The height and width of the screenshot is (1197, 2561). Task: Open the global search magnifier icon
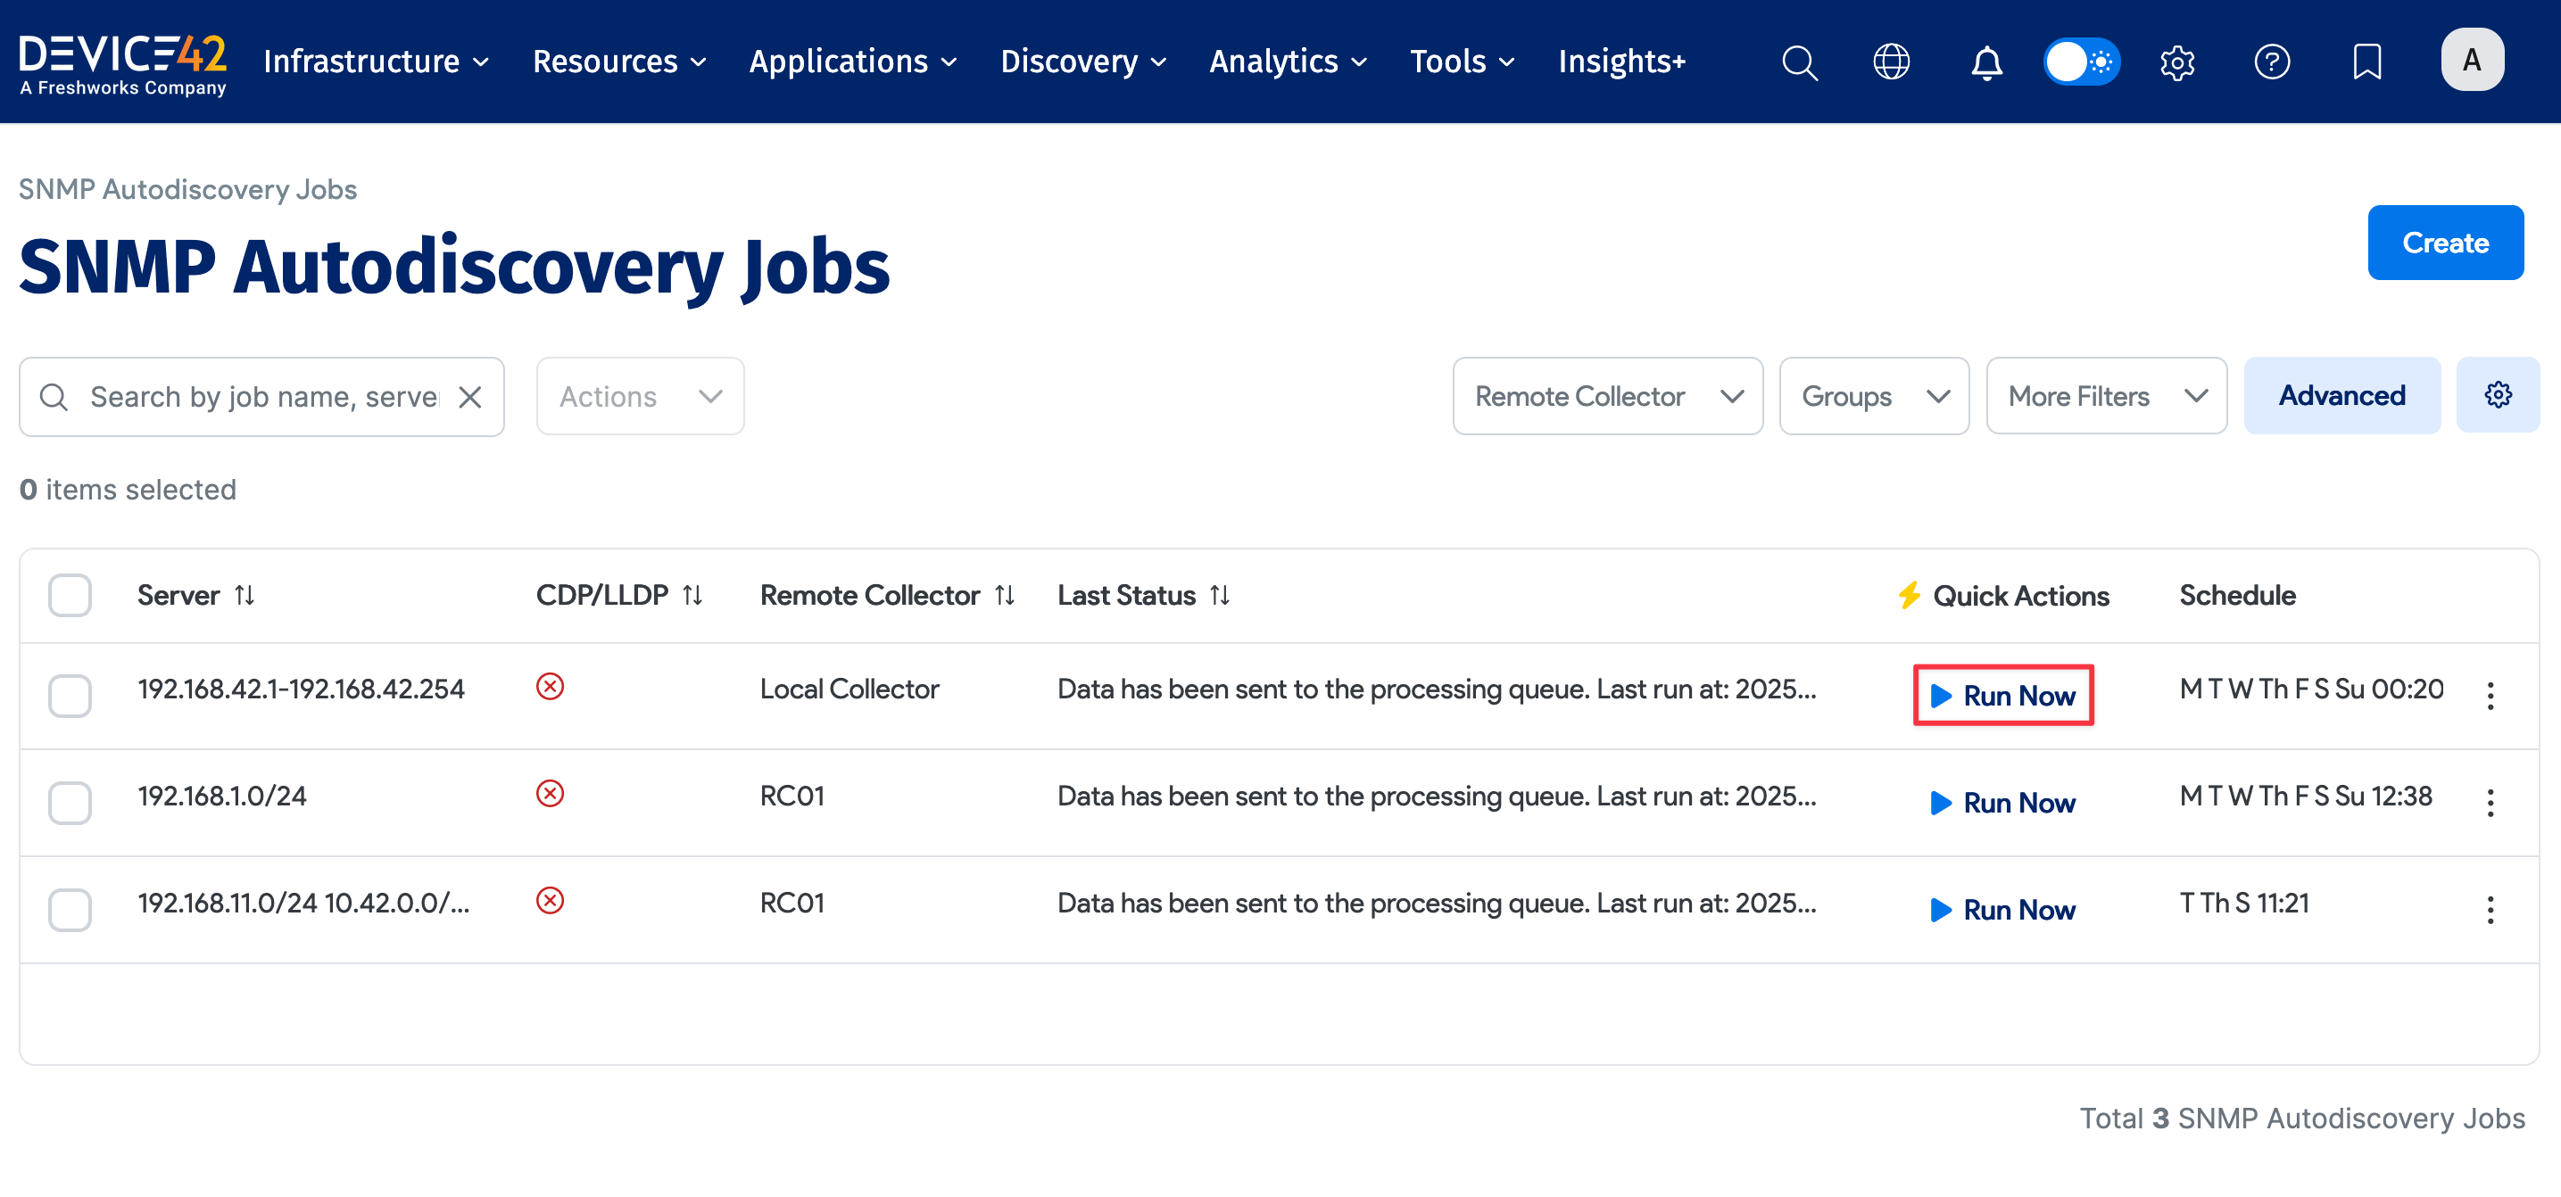click(x=1800, y=62)
